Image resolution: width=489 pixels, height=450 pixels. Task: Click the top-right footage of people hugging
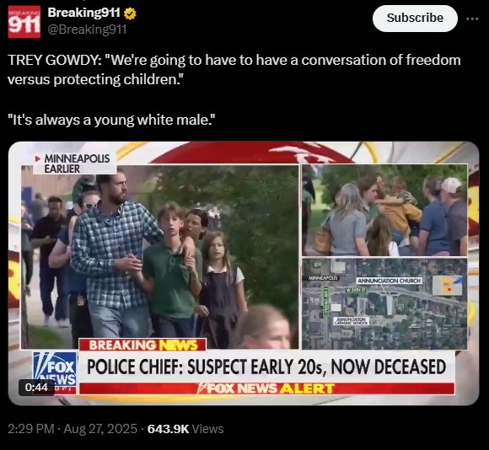click(x=384, y=210)
